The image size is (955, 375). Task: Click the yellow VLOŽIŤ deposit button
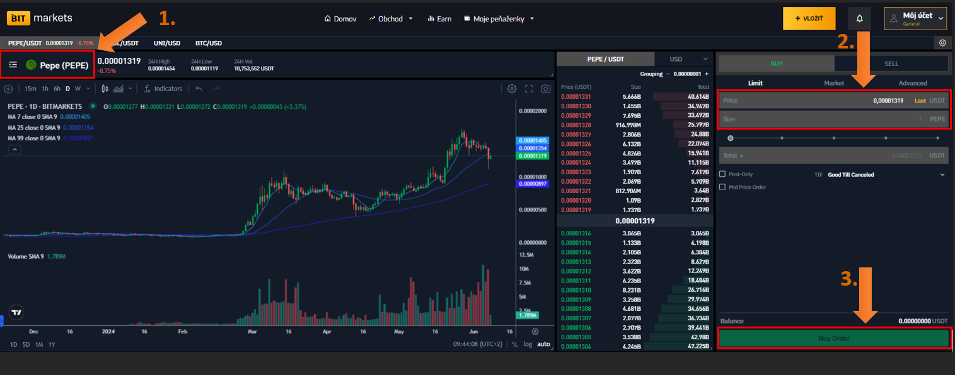click(809, 19)
